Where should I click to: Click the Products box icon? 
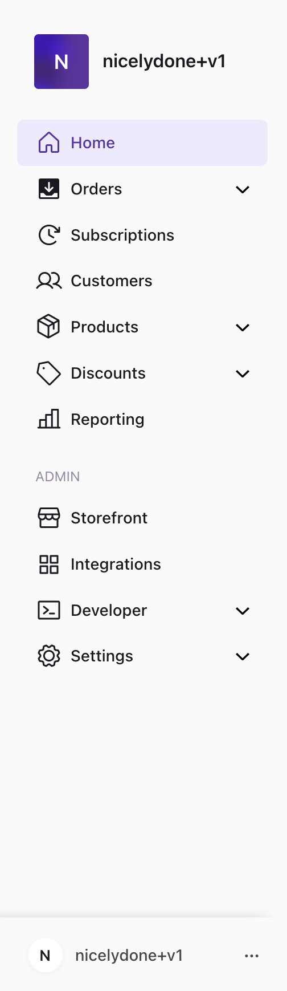pyautogui.click(x=49, y=327)
